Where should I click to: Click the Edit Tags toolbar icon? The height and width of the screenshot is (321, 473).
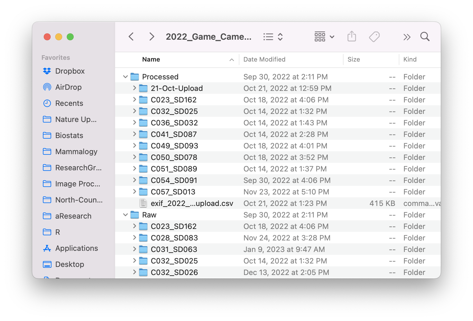[374, 37]
